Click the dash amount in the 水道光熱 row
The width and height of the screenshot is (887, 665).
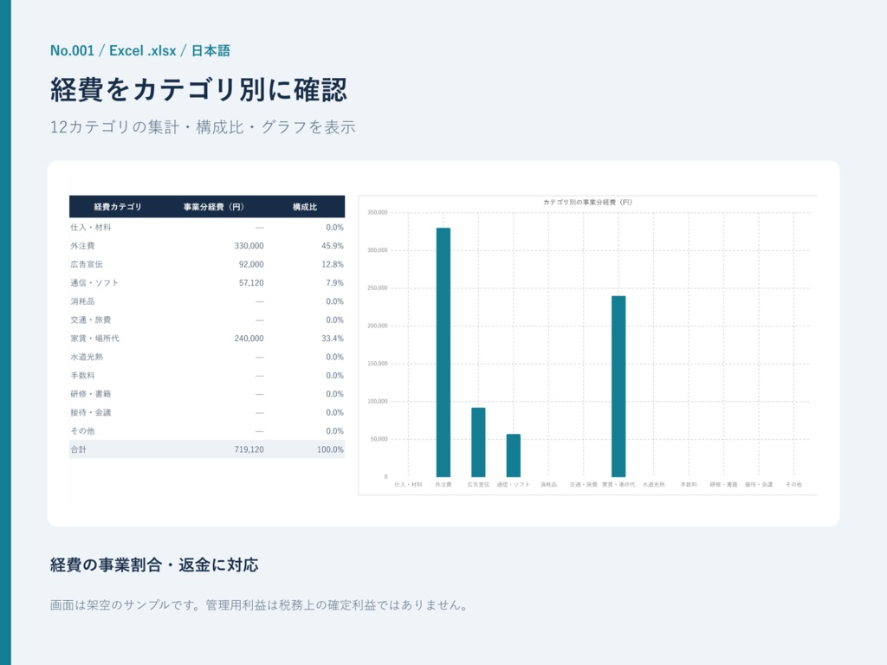[260, 357]
